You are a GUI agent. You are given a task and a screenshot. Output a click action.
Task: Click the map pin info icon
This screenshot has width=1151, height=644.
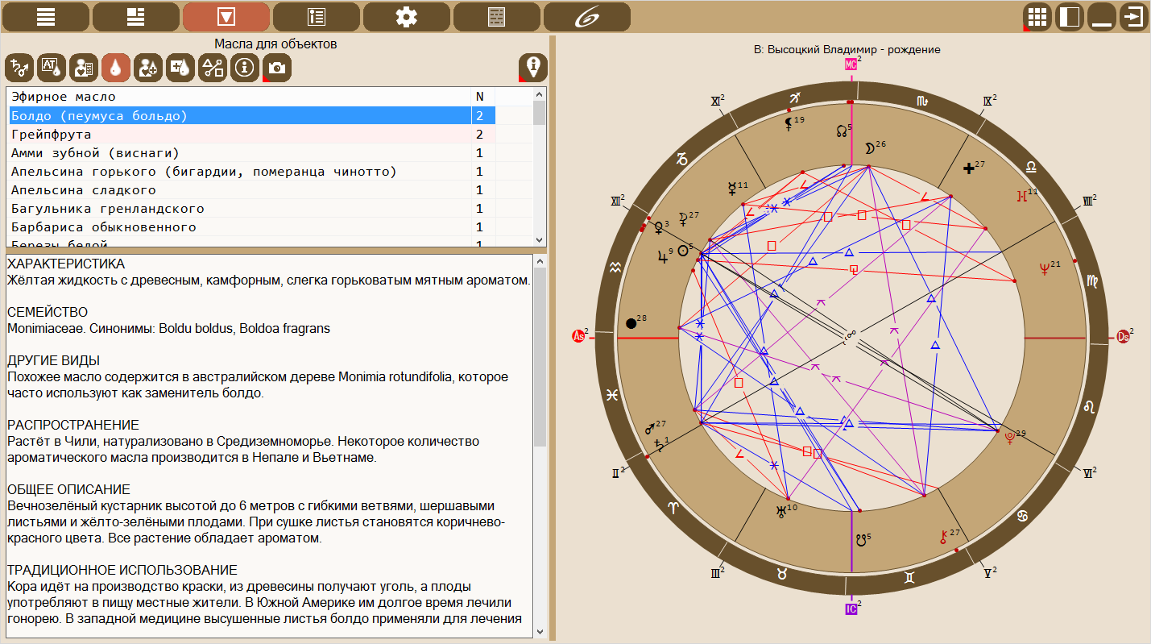pyautogui.click(x=532, y=68)
